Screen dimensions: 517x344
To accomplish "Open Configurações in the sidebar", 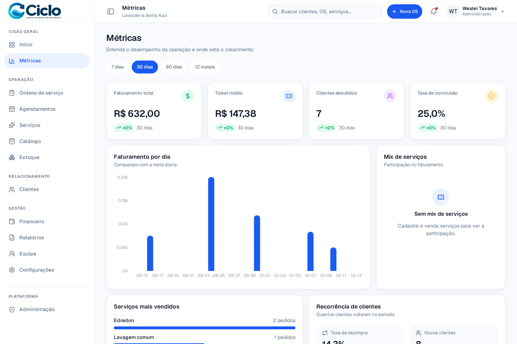I will point(47,270).
